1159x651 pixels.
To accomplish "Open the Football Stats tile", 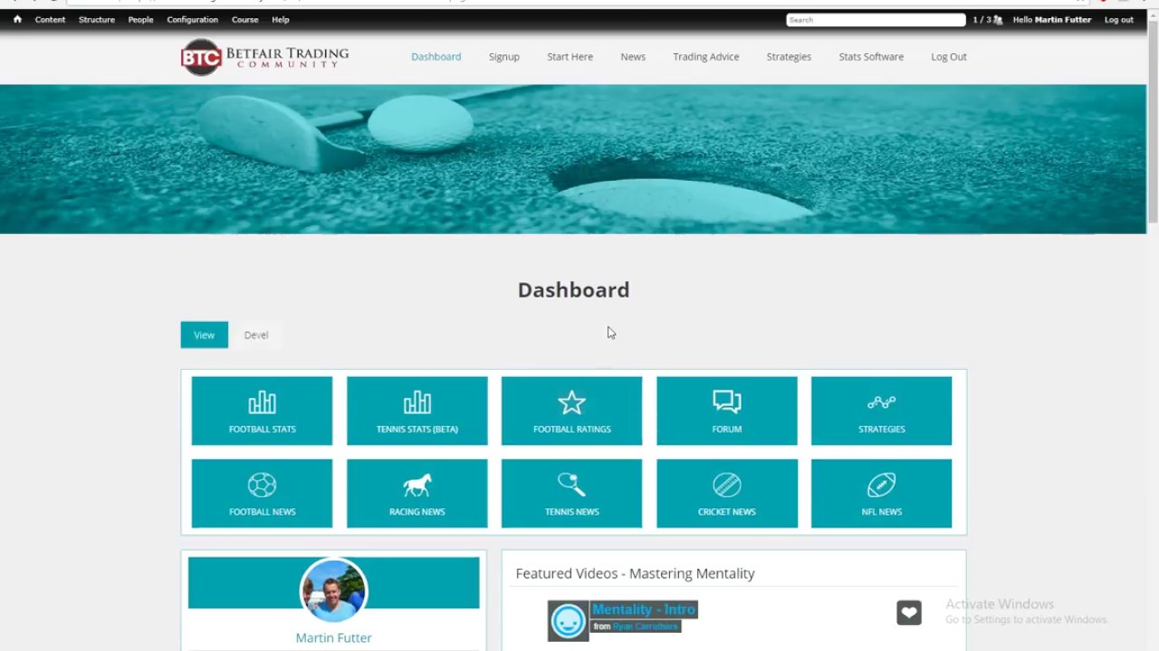I will [262, 411].
